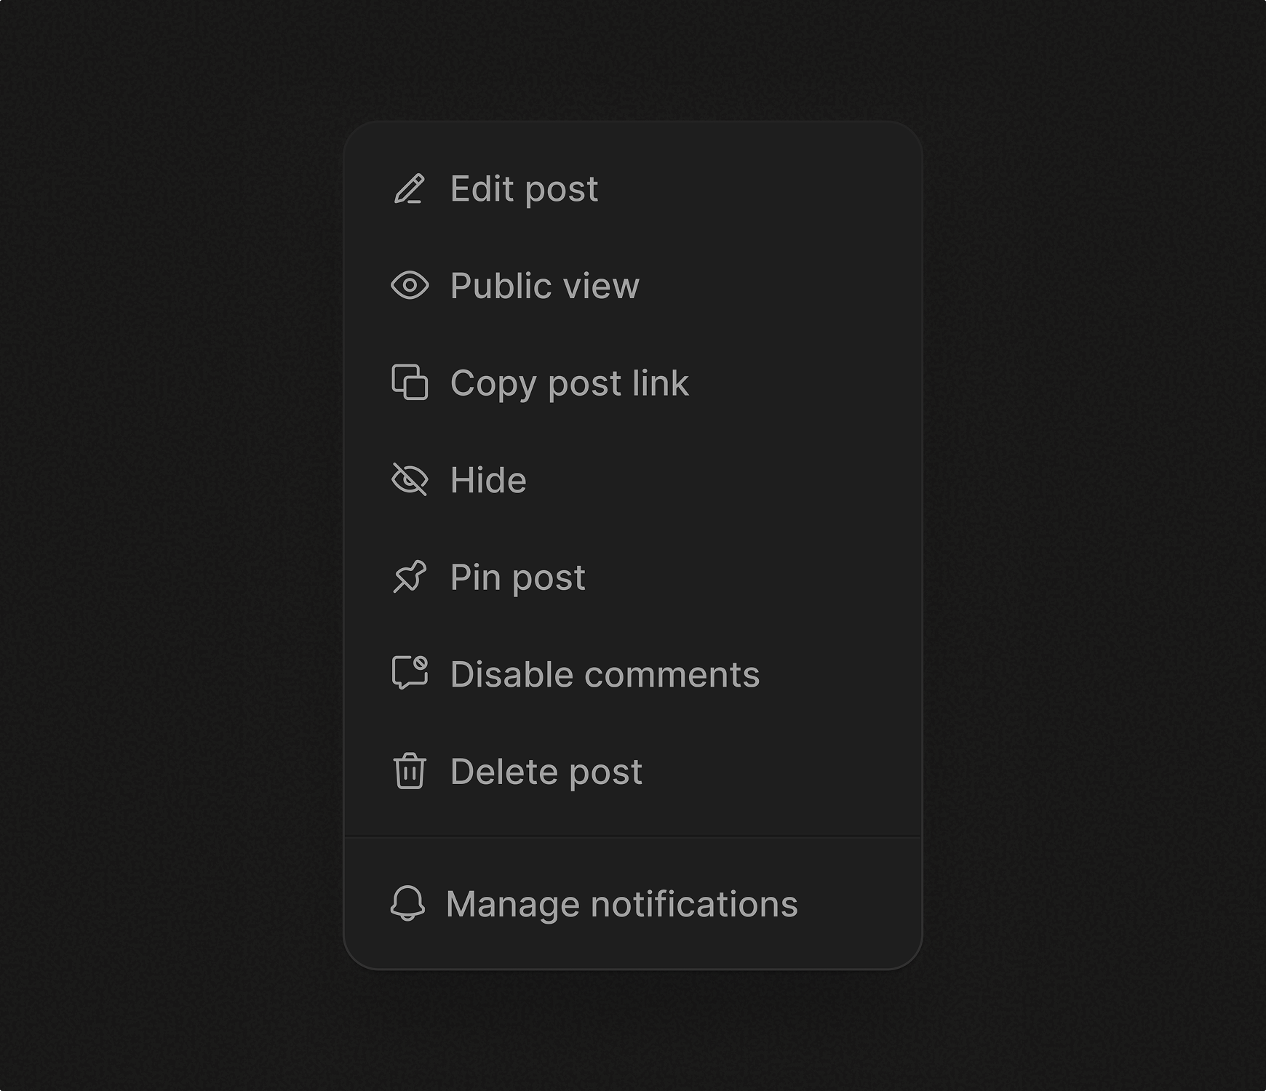Toggle Pin post for this post
The height and width of the screenshot is (1091, 1266).
(517, 578)
